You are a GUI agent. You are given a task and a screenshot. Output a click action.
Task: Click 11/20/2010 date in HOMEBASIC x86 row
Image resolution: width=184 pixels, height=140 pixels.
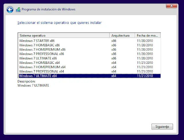tap(145, 45)
